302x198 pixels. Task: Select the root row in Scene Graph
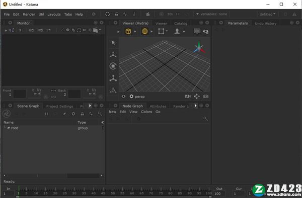(53, 128)
